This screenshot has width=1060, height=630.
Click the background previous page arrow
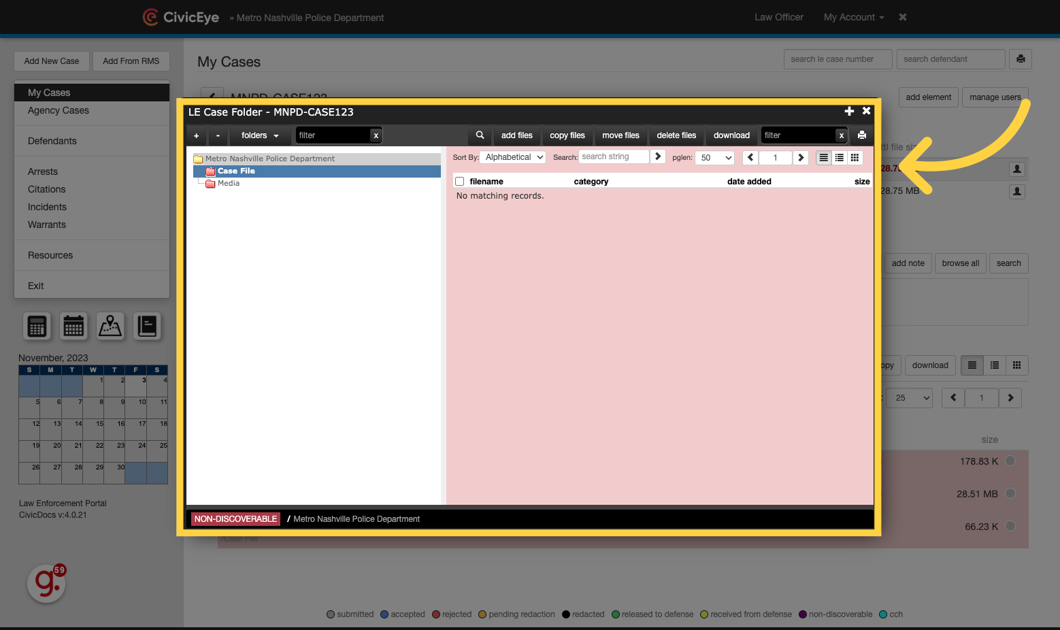coord(953,398)
